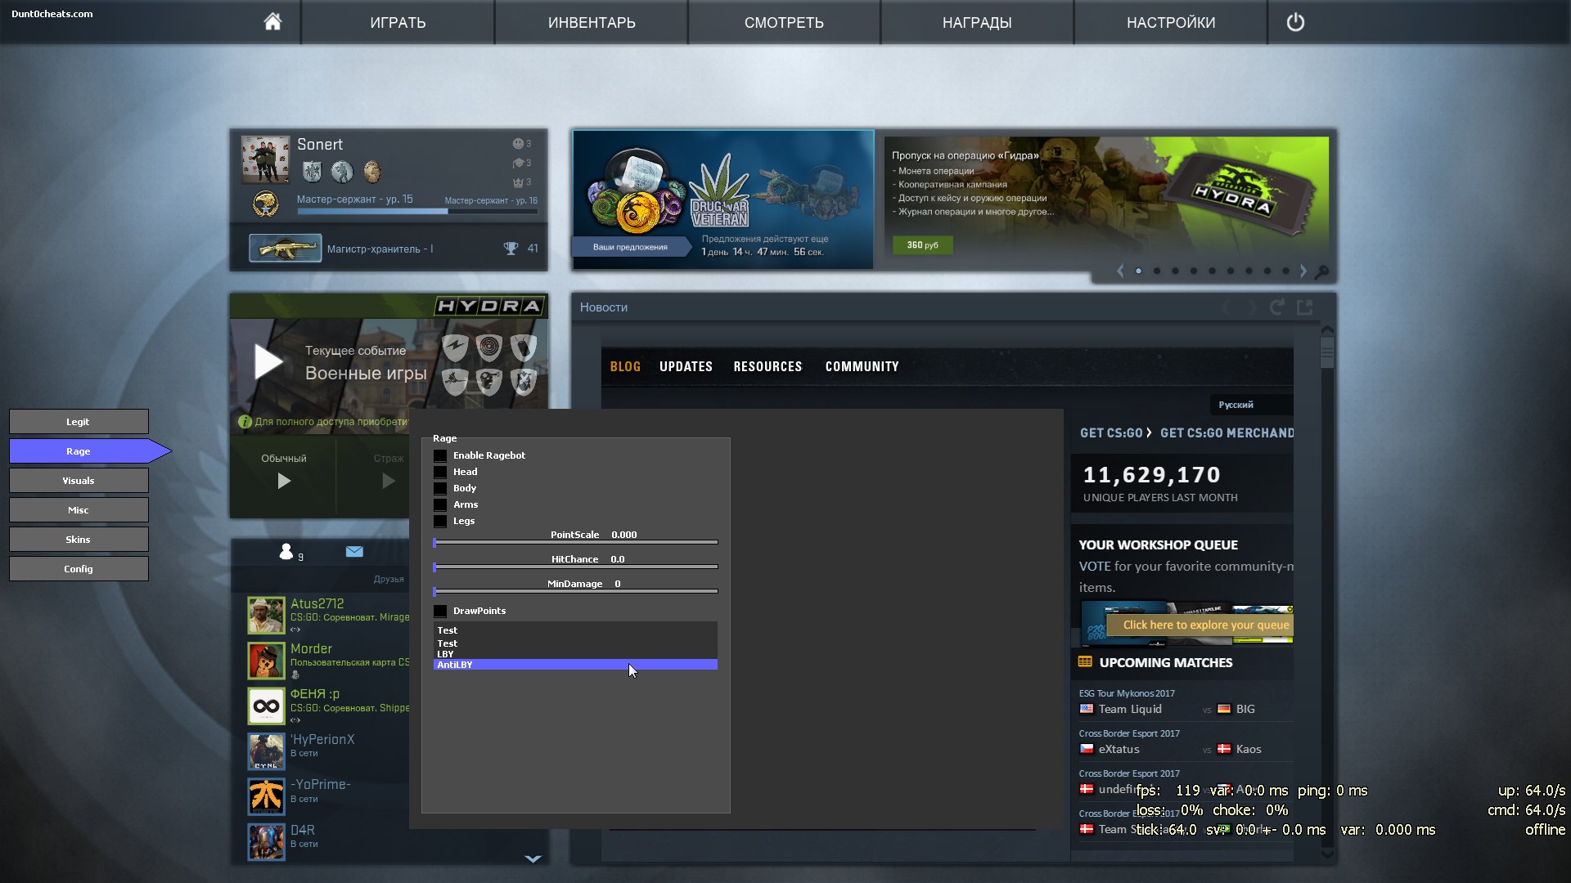Enable the Ragebot checkbox
1571x883 pixels.
[440, 456]
